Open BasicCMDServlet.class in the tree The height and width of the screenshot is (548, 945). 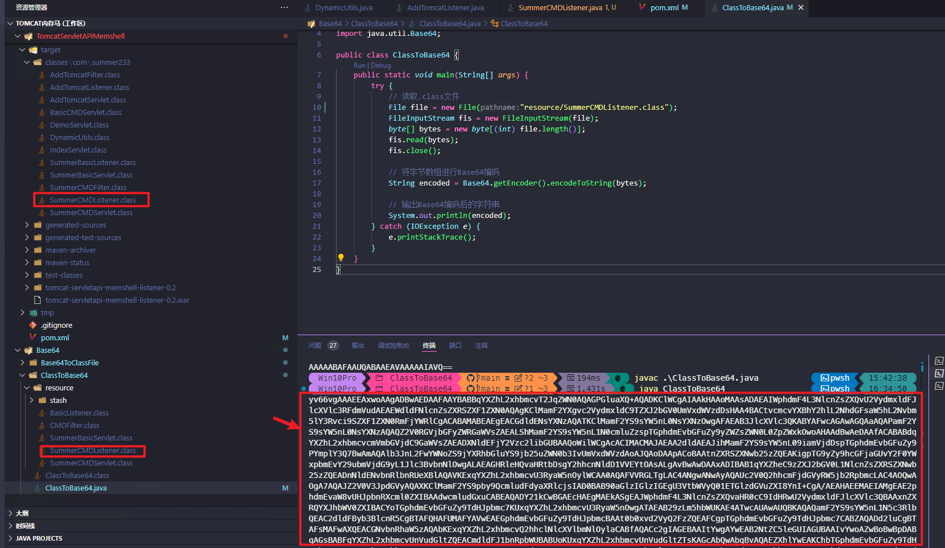coord(85,112)
